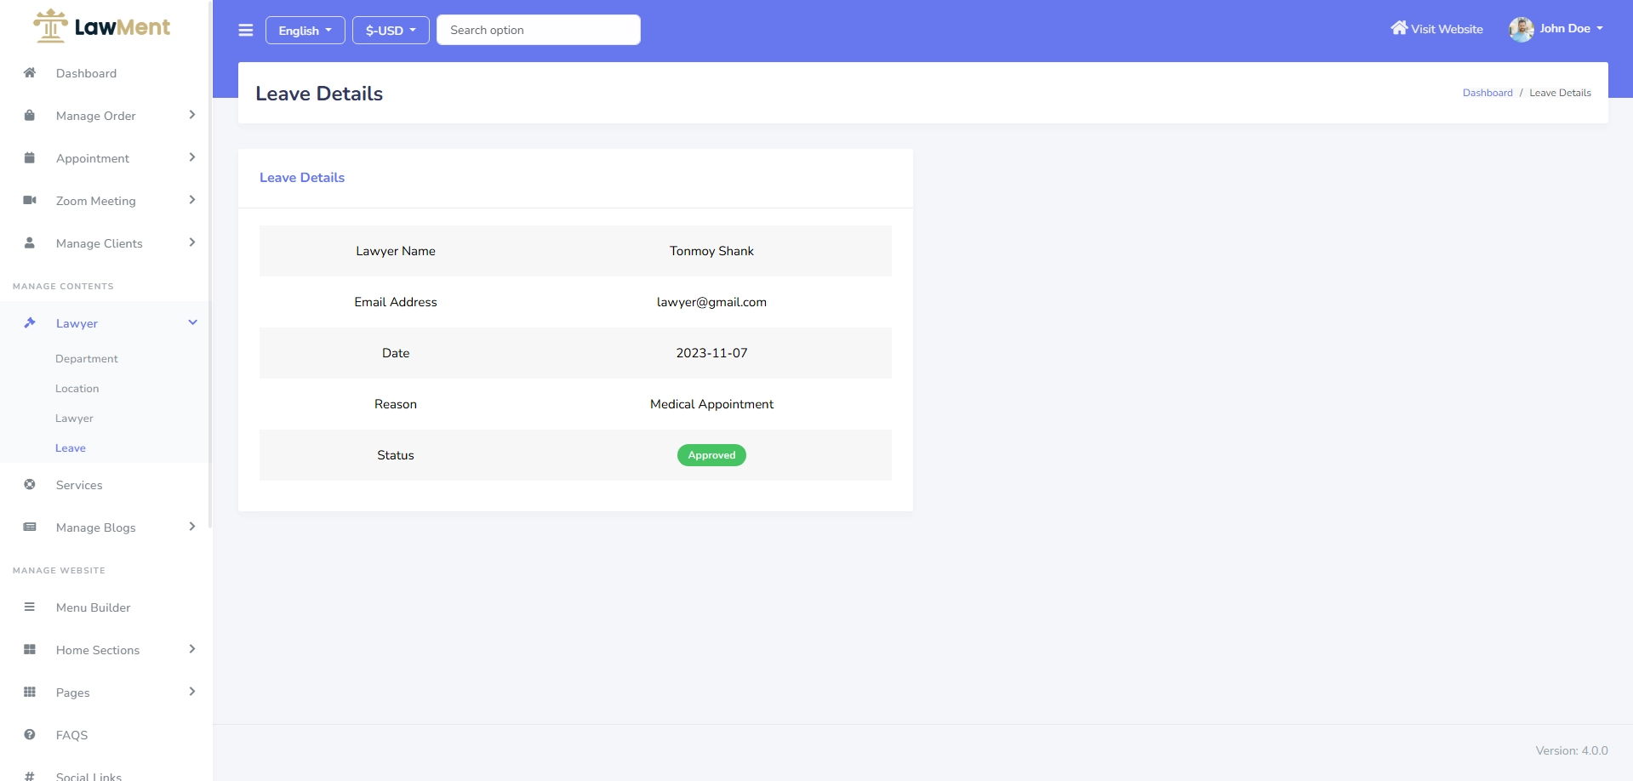This screenshot has height=781, width=1633.
Task: Click the Appointment calendar icon
Action: pos(30,157)
